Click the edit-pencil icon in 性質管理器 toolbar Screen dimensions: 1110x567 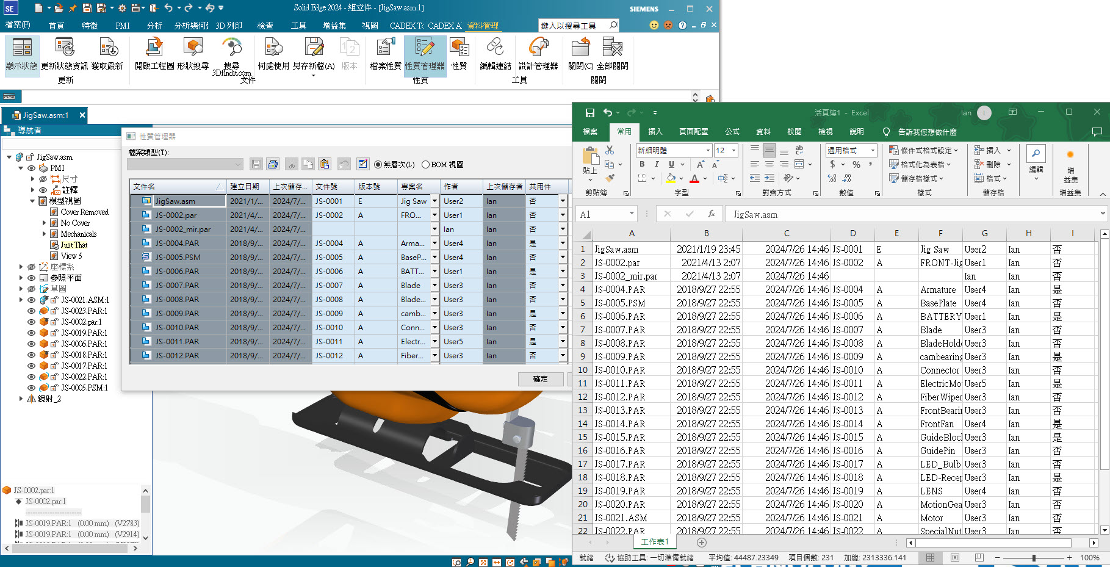pyautogui.click(x=363, y=164)
